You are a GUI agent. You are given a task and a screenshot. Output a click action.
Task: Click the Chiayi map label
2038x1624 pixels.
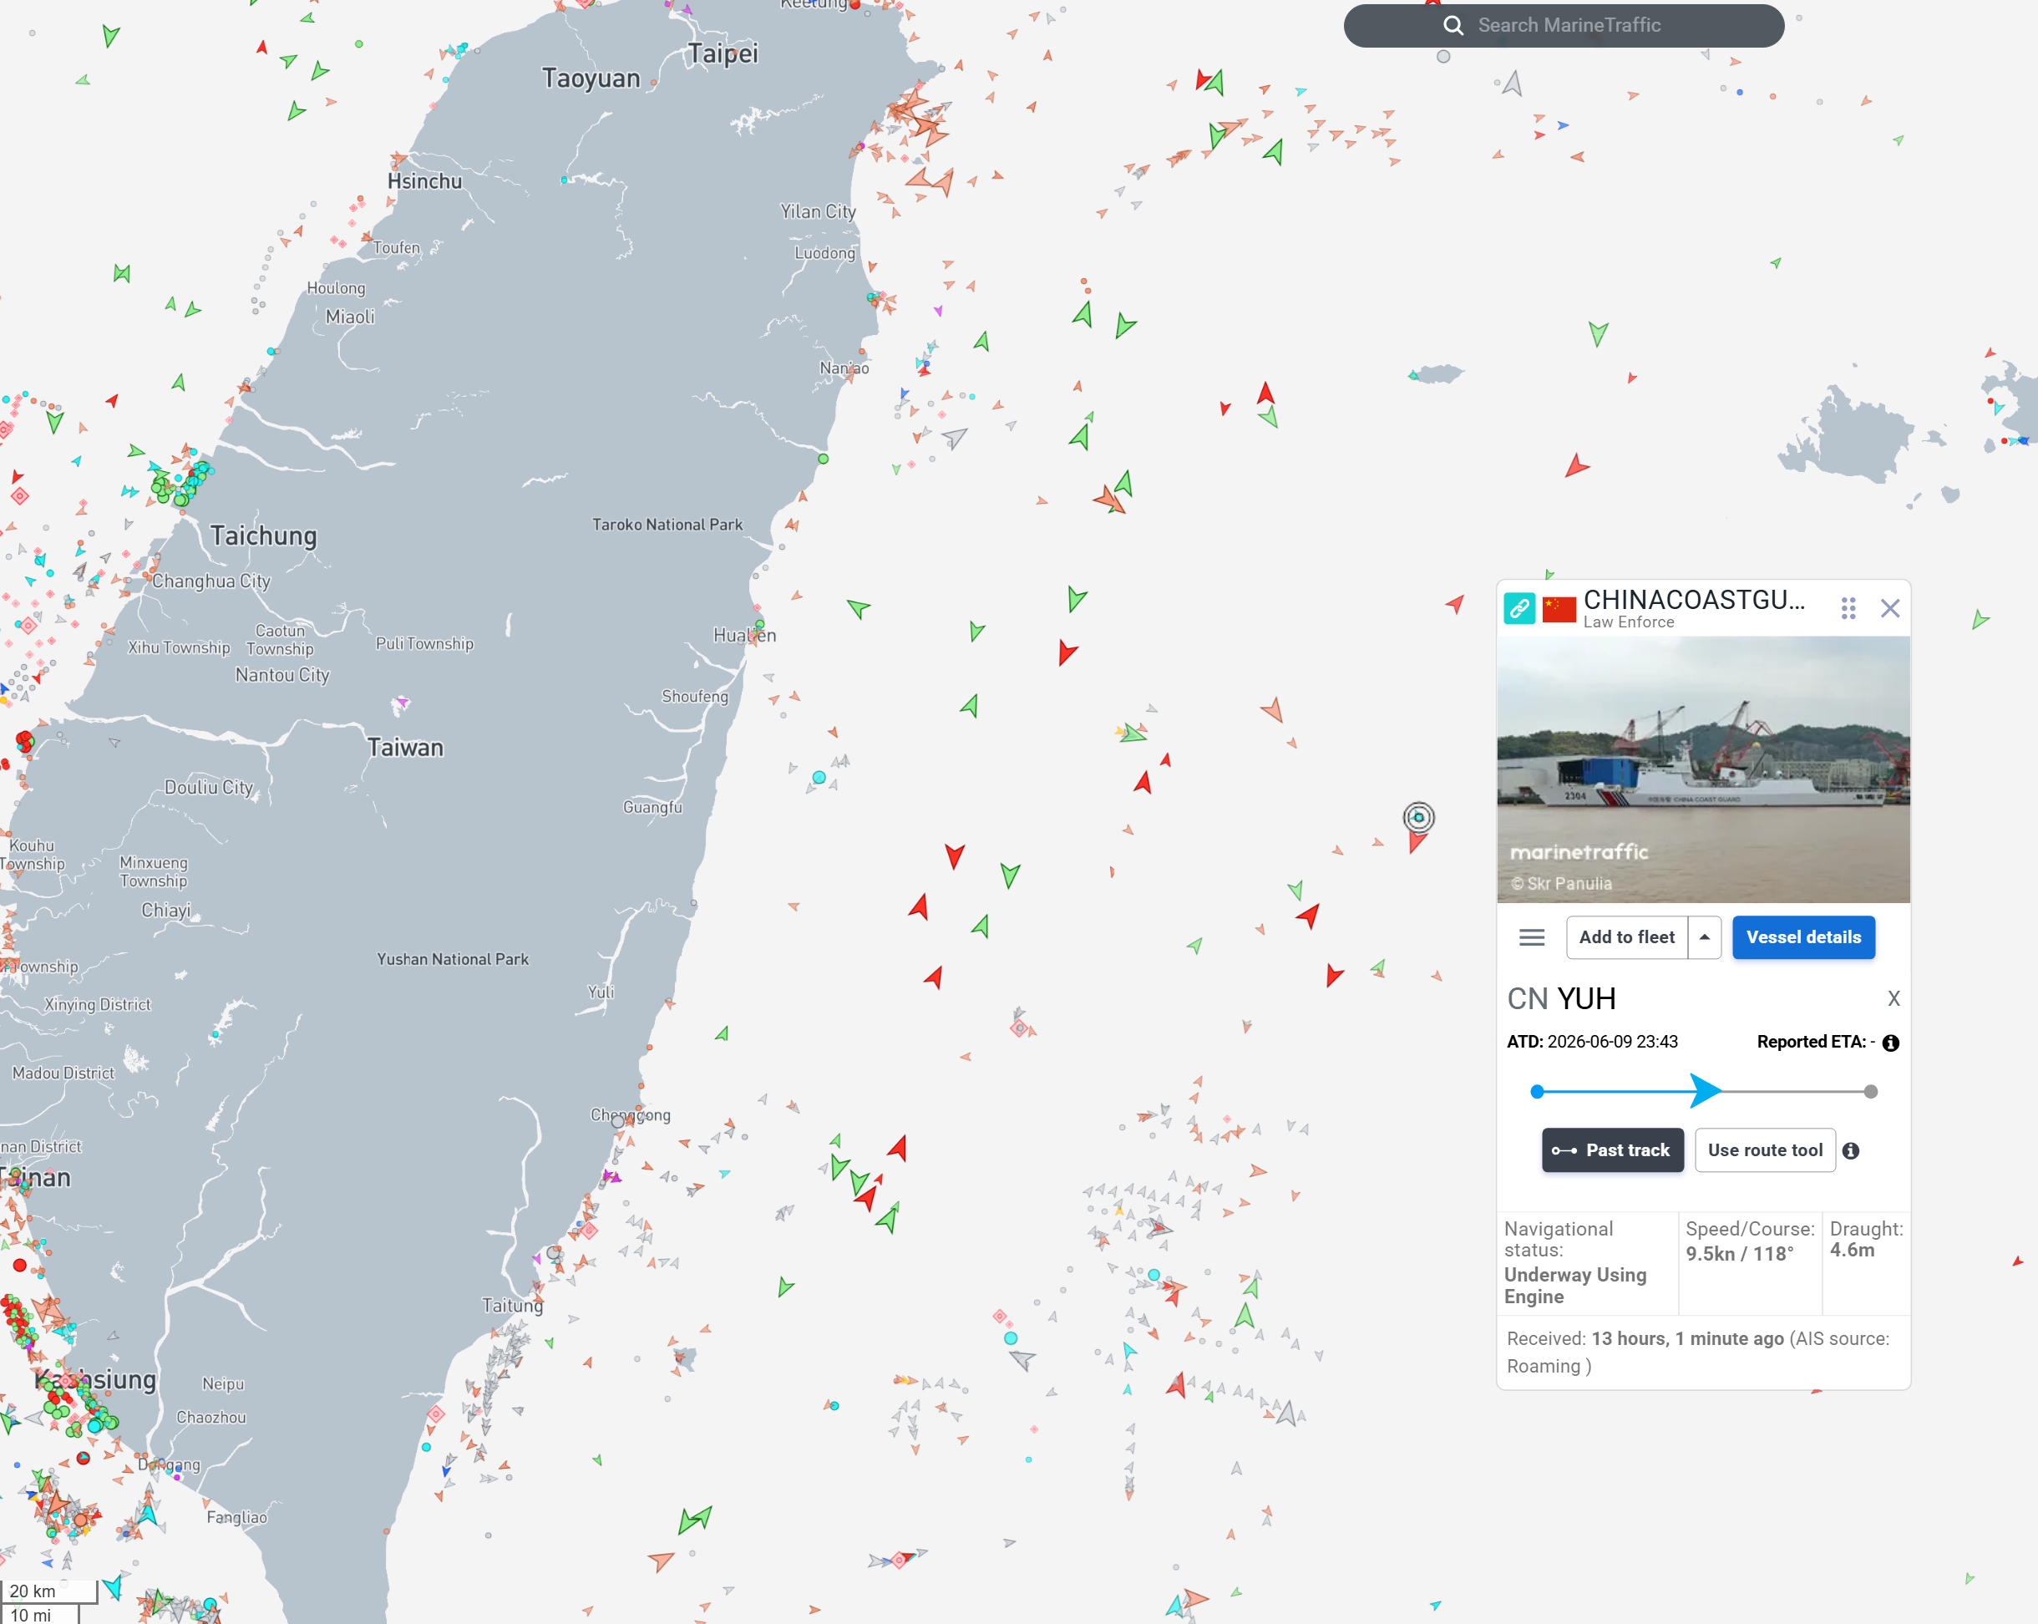point(166,911)
